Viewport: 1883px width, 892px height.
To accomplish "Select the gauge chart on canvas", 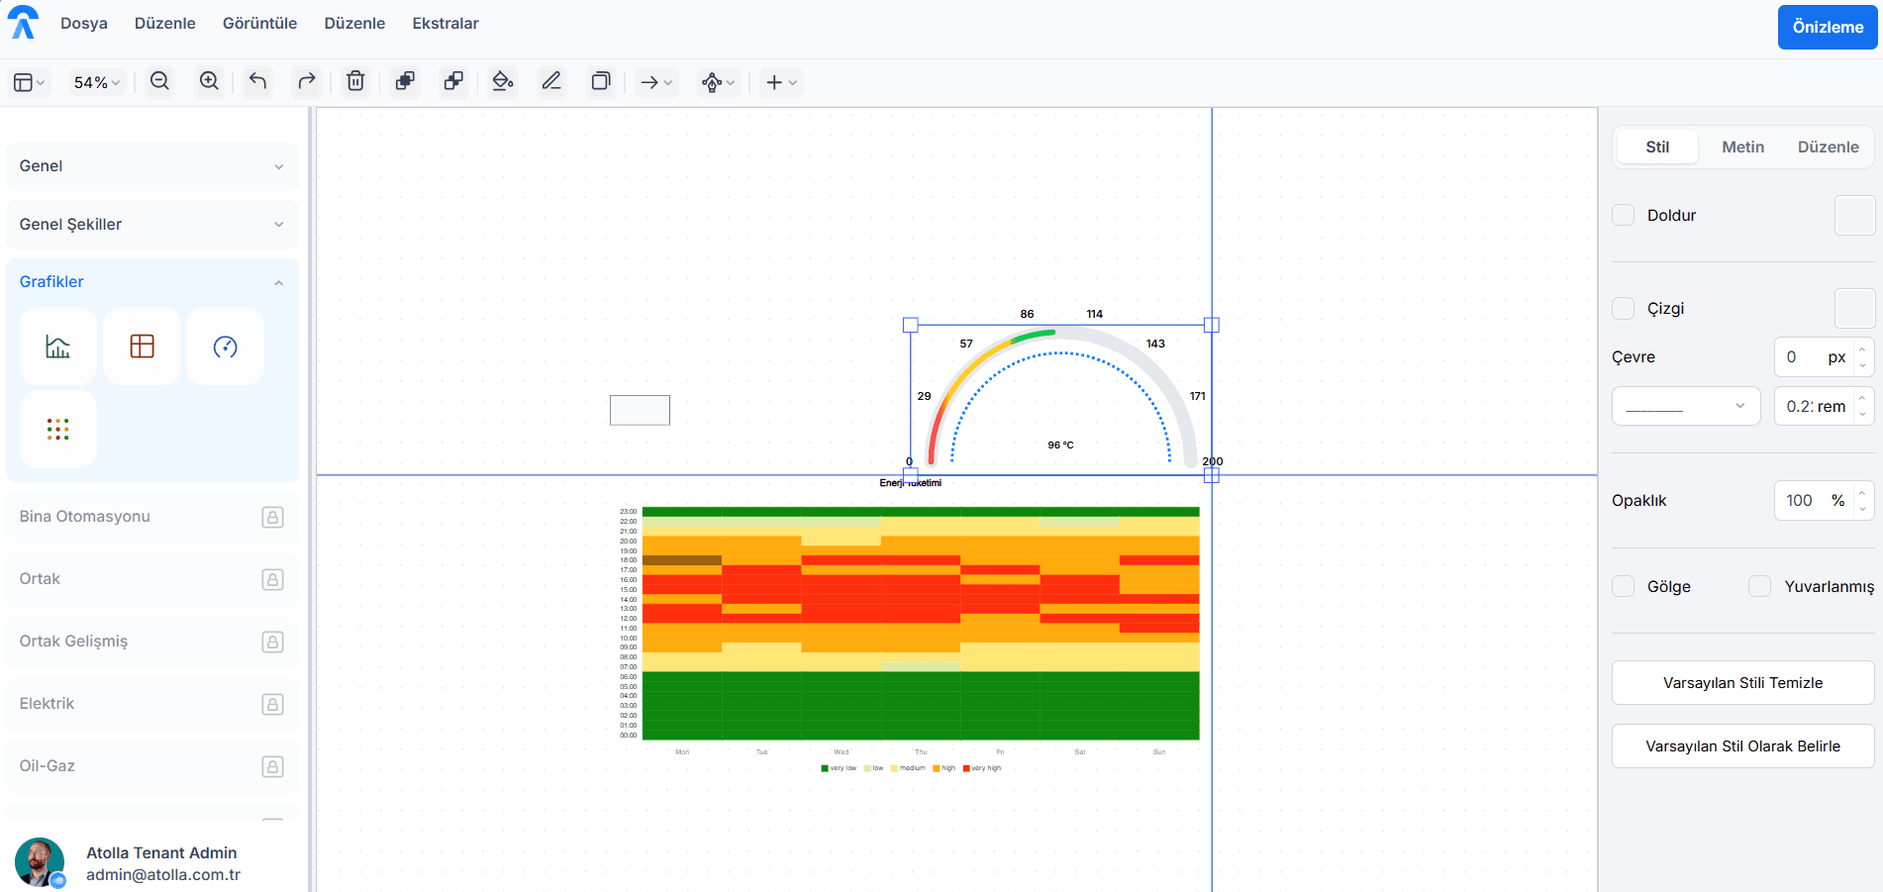I will point(1060,400).
